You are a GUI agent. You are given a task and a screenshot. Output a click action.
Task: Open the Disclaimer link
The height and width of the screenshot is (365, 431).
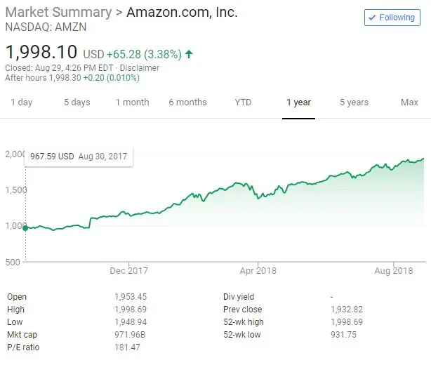(140, 68)
